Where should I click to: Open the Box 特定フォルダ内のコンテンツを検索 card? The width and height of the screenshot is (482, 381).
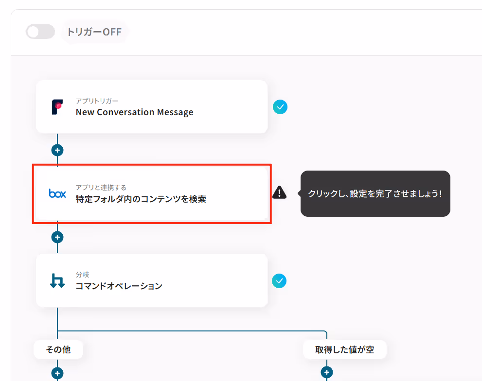[x=152, y=193]
